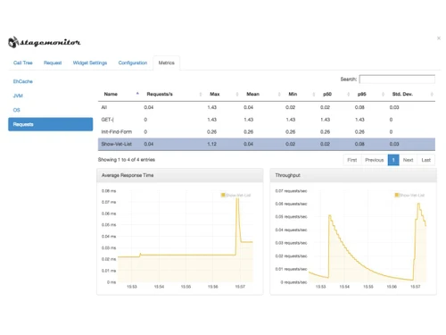Sort table by Name column

[x=119, y=94]
